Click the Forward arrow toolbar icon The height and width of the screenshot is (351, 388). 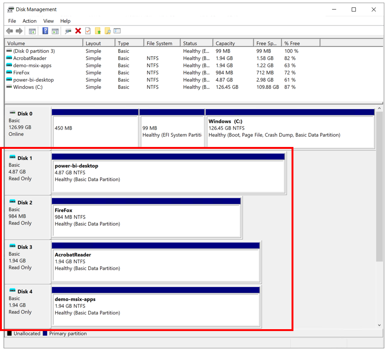click(x=19, y=31)
